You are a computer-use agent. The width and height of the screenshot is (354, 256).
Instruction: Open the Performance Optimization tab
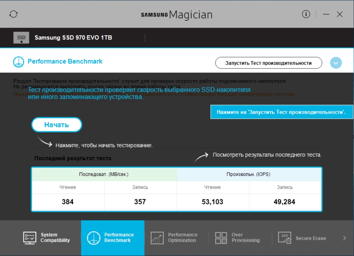tap(176, 238)
